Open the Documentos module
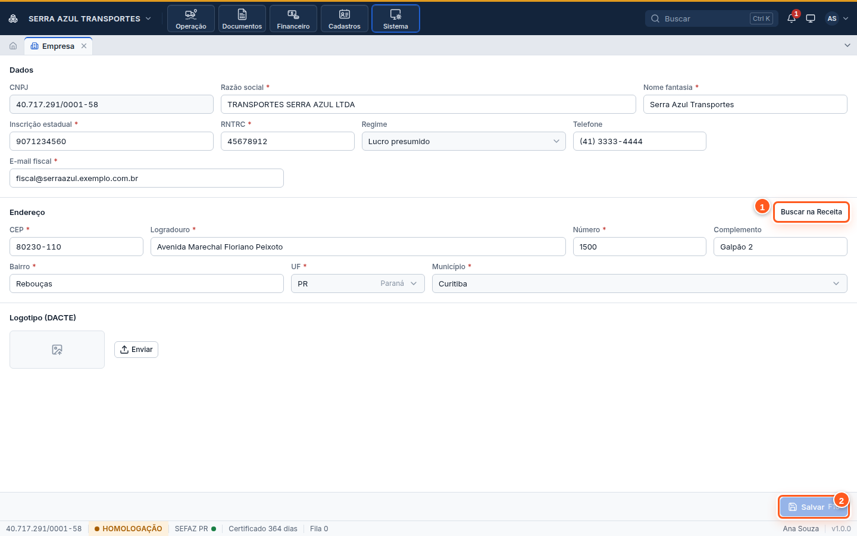857x536 pixels. (242, 18)
